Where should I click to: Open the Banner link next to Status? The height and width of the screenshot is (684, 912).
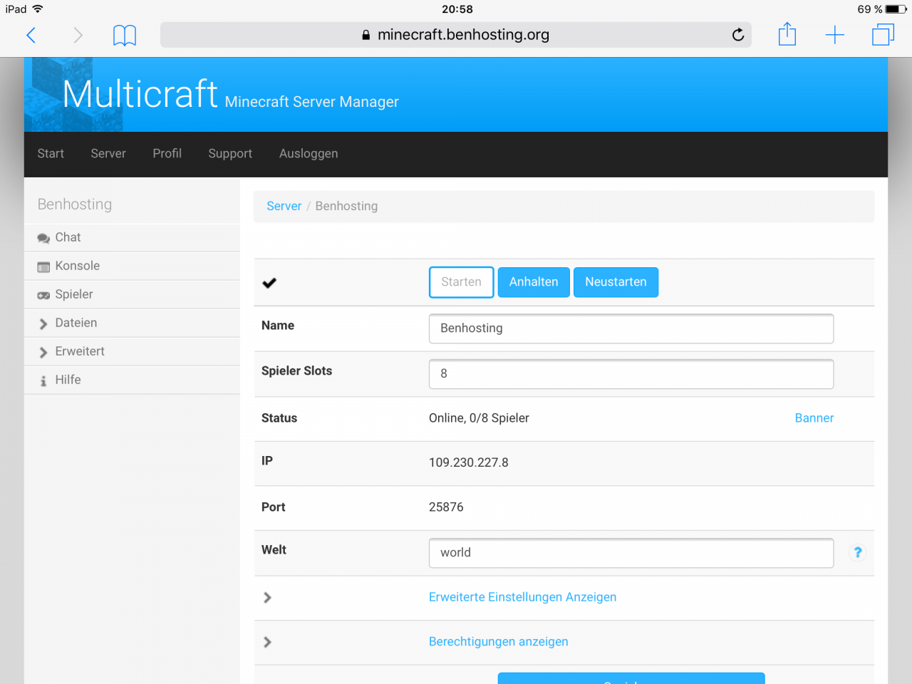point(814,418)
